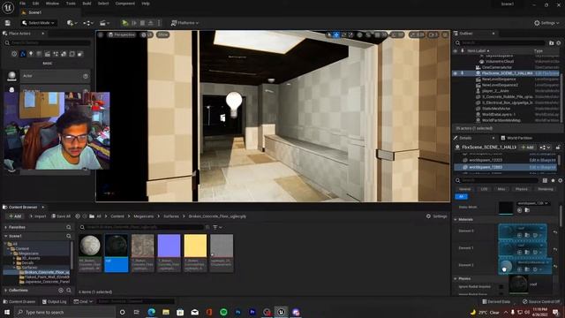Open Content Browser Settings
This screenshot has width=565, height=318.
pos(437,216)
